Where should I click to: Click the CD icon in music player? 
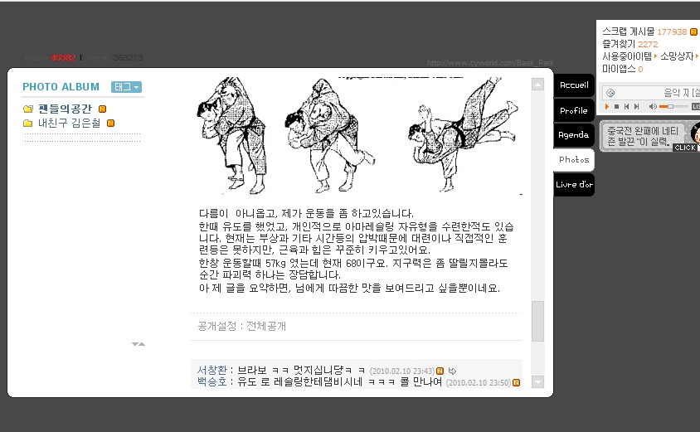coord(610,93)
